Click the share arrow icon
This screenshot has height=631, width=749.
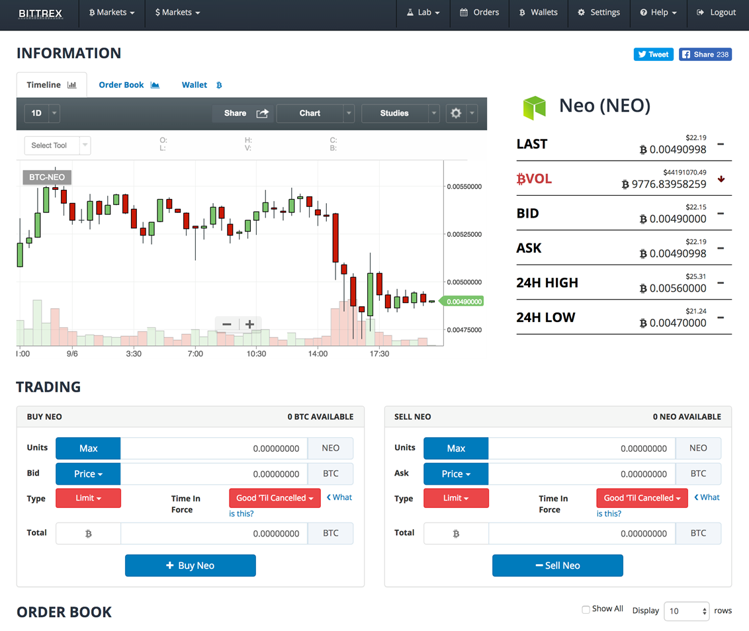pos(262,113)
